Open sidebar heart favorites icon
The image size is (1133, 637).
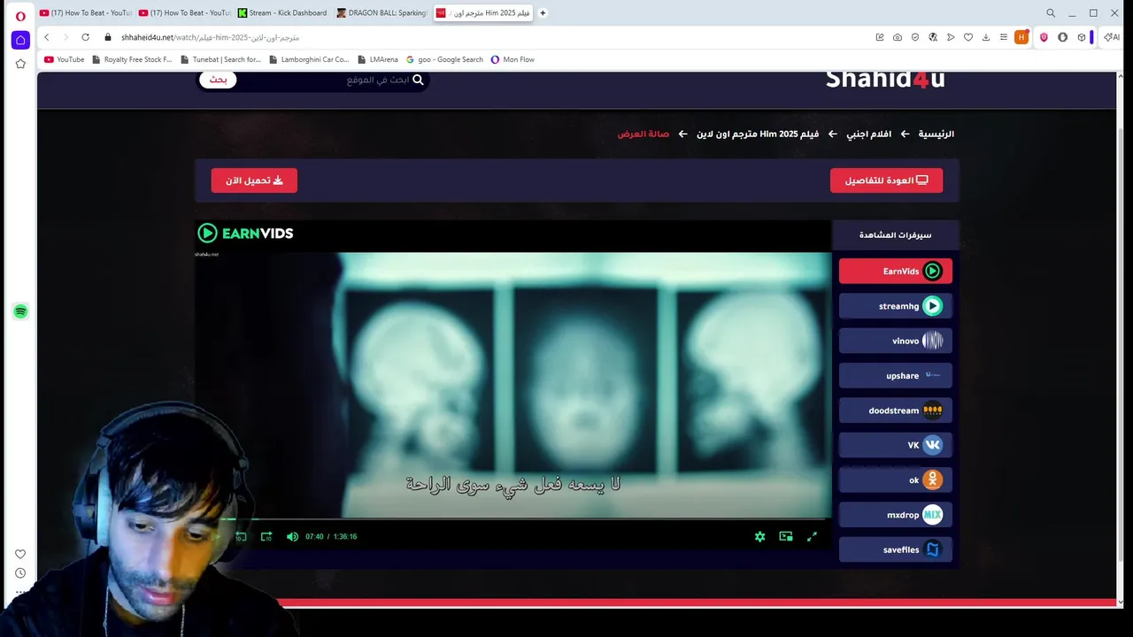click(20, 554)
